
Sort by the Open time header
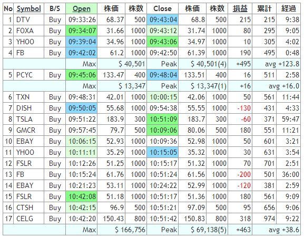pos(82,8)
